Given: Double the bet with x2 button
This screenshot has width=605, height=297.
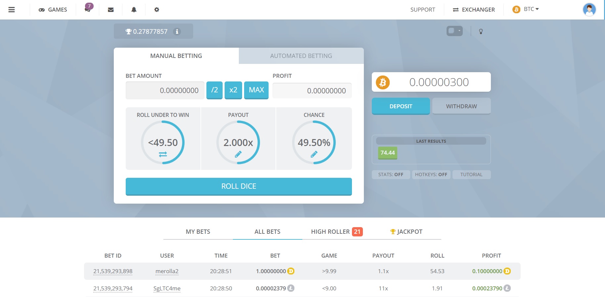Looking at the screenshot, I should coord(233,90).
